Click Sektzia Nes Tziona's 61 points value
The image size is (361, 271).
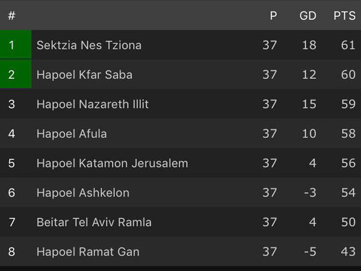coord(348,45)
